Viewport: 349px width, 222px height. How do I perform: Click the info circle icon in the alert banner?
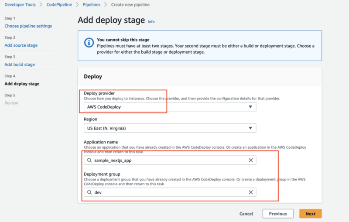pyautogui.click(x=89, y=42)
